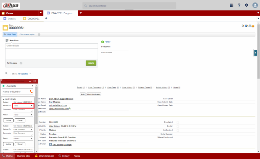260x159 pixels.
Task: Click the feed search magnifier icon
Action: pos(6,73)
